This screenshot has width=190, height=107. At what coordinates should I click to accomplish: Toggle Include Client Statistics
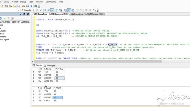coord(61,10)
